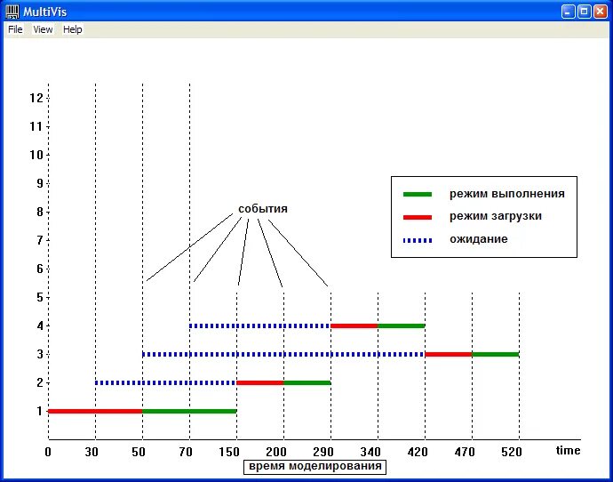Click the blue dotted waiting bar on row 3

[x=283, y=355]
